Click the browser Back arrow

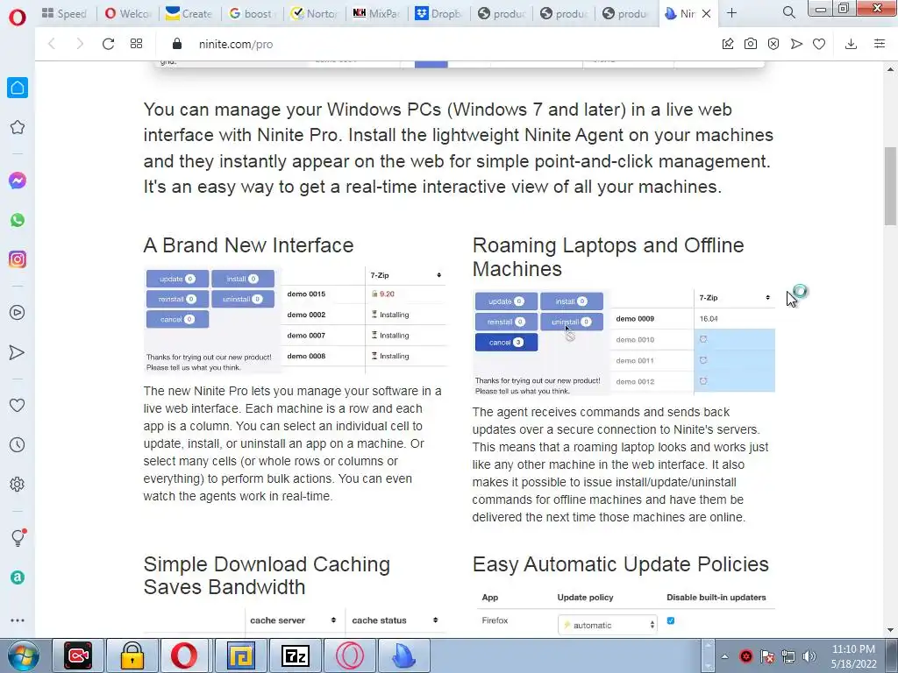(52, 44)
